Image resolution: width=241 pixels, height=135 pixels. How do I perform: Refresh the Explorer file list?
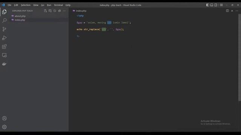(x=55, y=11)
